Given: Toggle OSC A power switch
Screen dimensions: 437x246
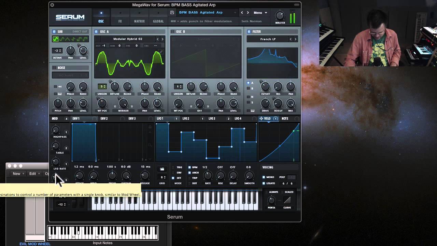Looking at the screenshot, I should pos(96,31).
